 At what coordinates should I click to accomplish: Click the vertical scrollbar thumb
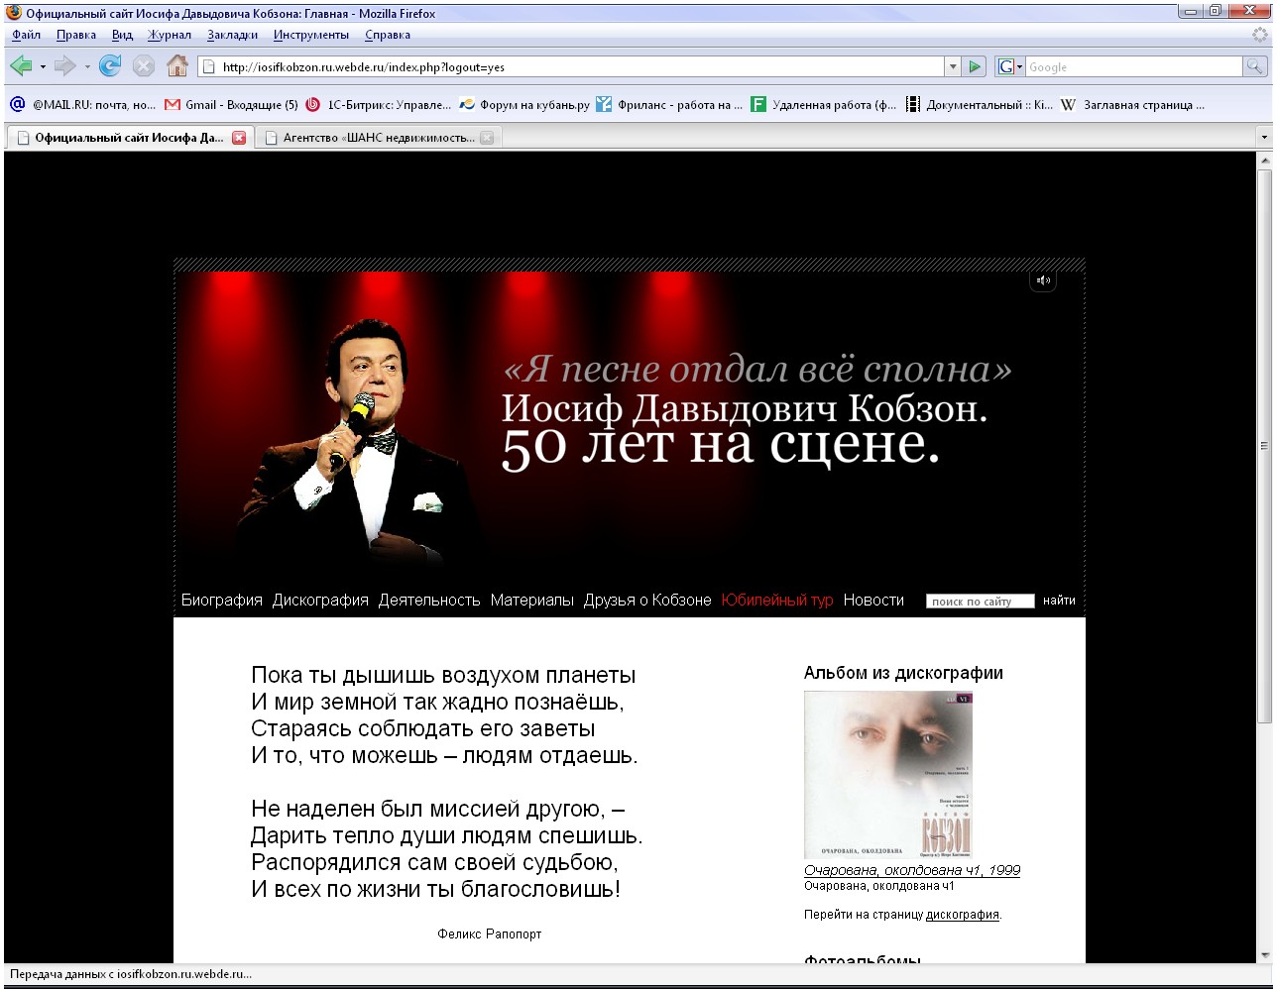pyautogui.click(x=1264, y=446)
